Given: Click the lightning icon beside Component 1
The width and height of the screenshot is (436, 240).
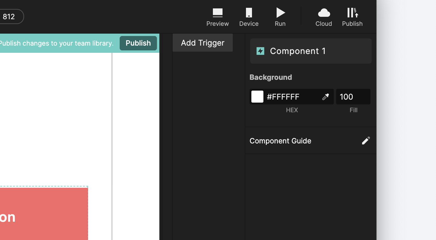Looking at the screenshot, I should pyautogui.click(x=260, y=51).
